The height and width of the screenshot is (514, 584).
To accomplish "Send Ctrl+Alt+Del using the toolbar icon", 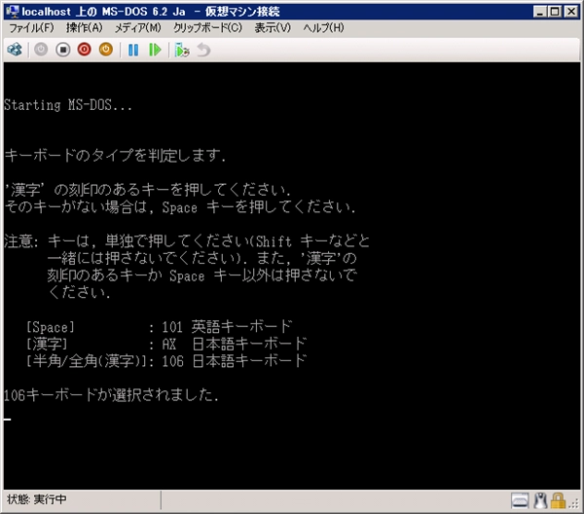I will click(x=15, y=50).
